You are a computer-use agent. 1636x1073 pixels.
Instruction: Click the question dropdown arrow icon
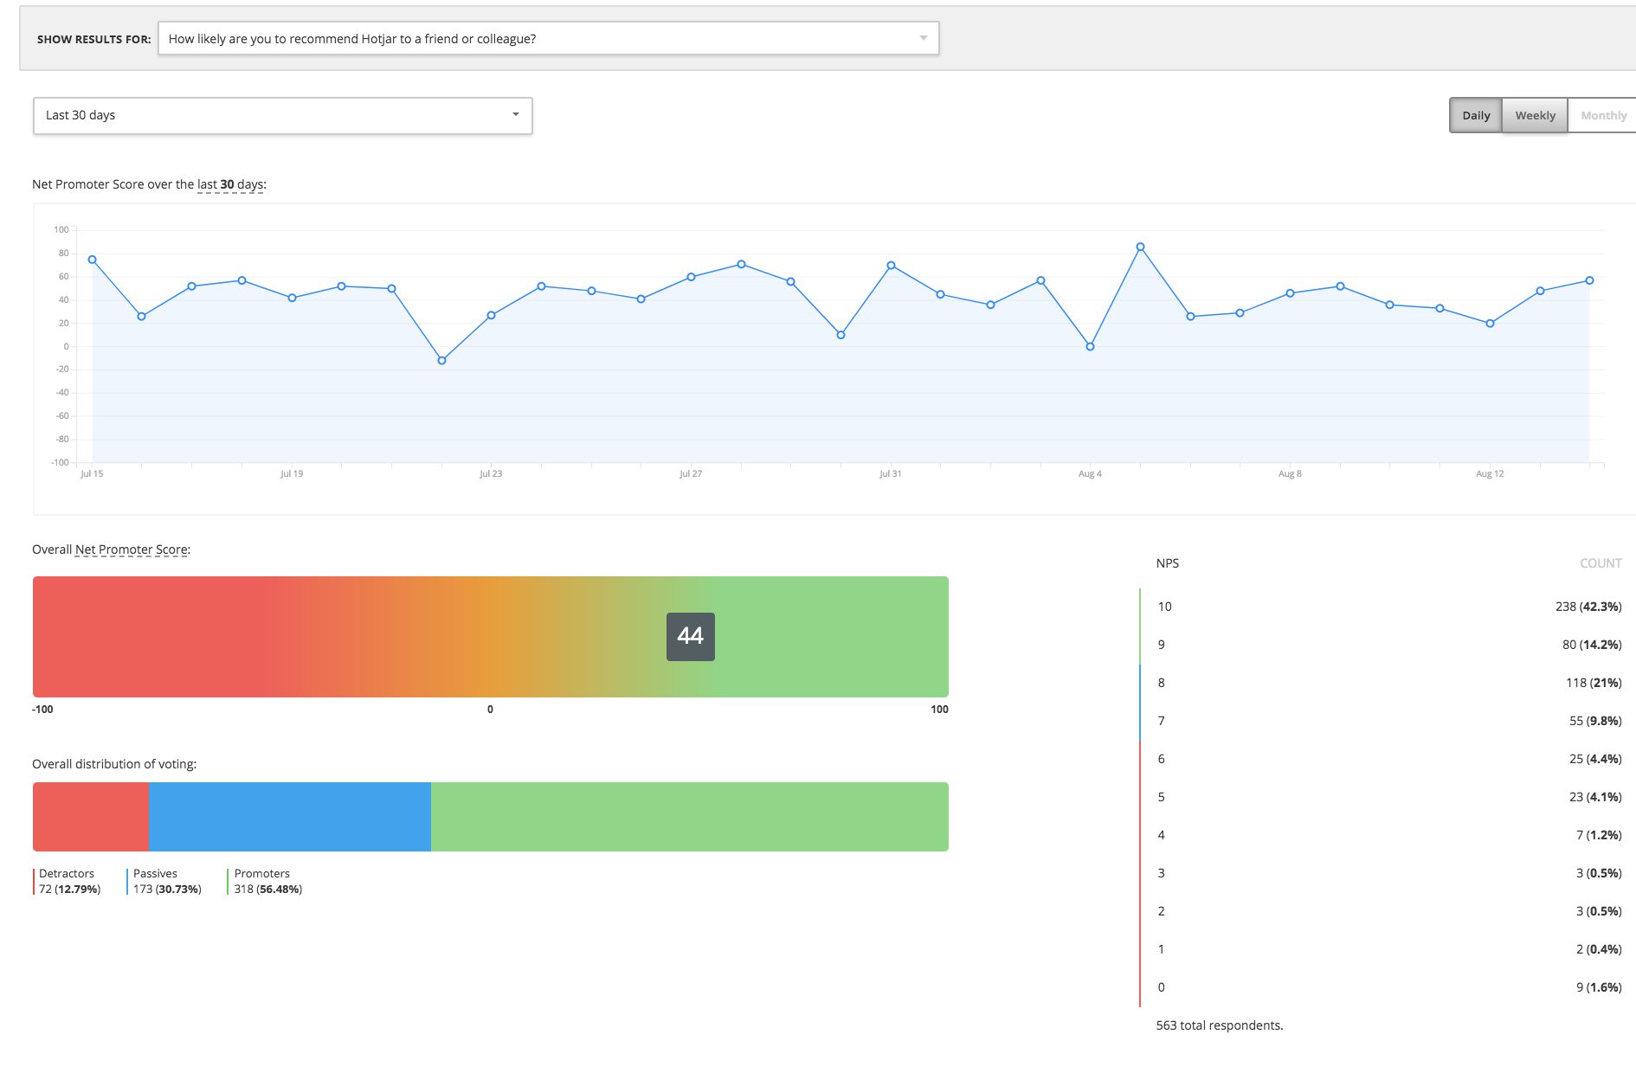pyautogui.click(x=923, y=39)
